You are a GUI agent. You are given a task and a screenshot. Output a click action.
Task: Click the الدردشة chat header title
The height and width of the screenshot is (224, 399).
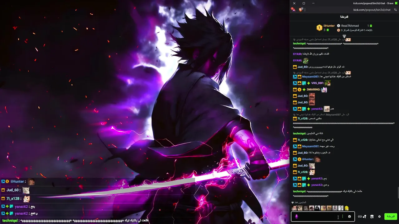pyautogui.click(x=344, y=17)
